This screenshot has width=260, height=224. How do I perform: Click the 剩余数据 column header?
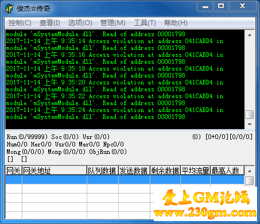pyautogui.click(x=165, y=171)
